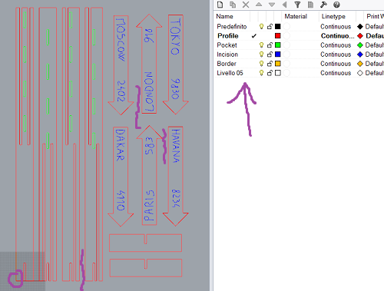This screenshot has height=291, width=384.
Task: Toggle visibility bulb of Pocket layer
Action: click(261, 45)
